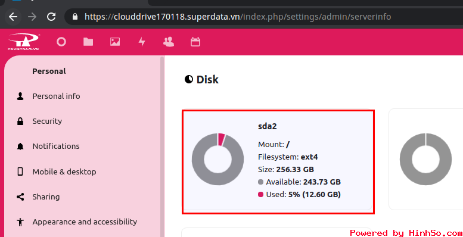Open the Activity lightning icon
Image resolution: width=463 pixels, height=237 pixels.
pos(142,42)
